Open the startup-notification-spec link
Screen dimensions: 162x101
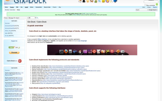tap(65, 69)
